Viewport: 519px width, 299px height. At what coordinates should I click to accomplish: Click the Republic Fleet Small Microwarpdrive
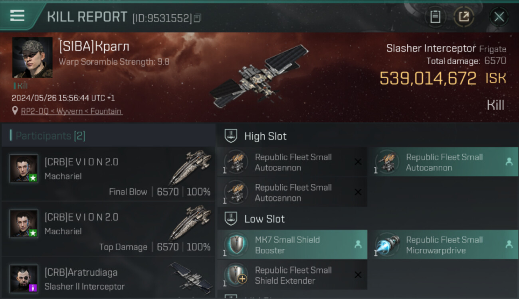[x=443, y=245]
